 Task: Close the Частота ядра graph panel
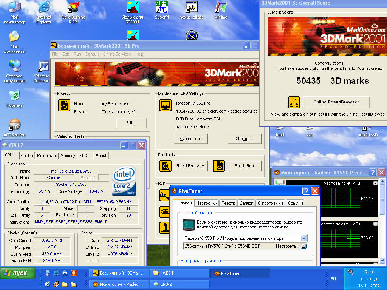(x=375, y=183)
